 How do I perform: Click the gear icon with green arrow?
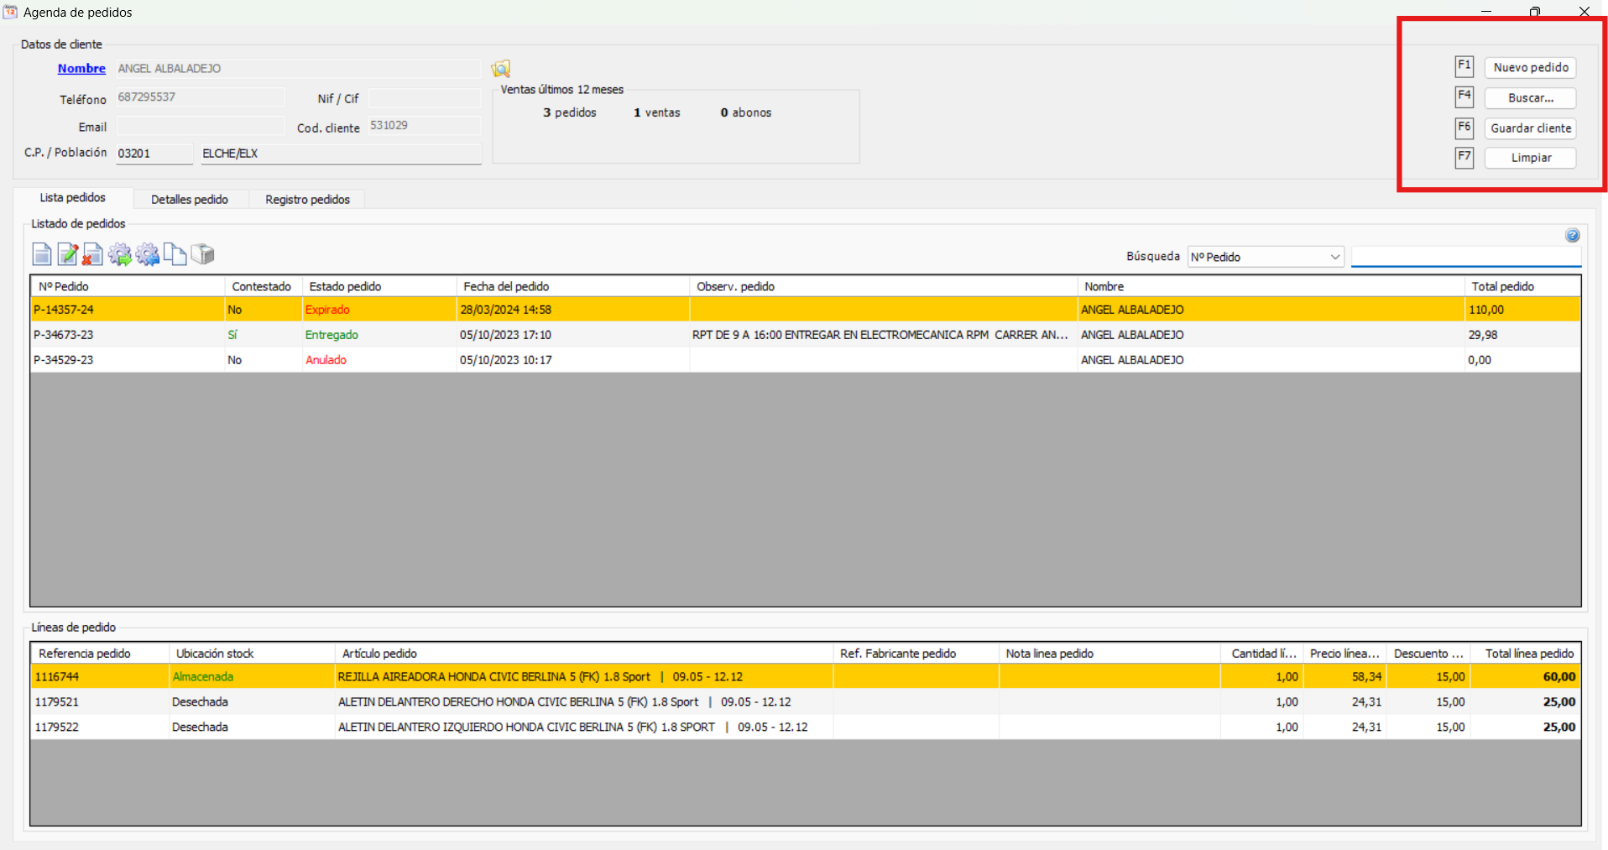[120, 254]
